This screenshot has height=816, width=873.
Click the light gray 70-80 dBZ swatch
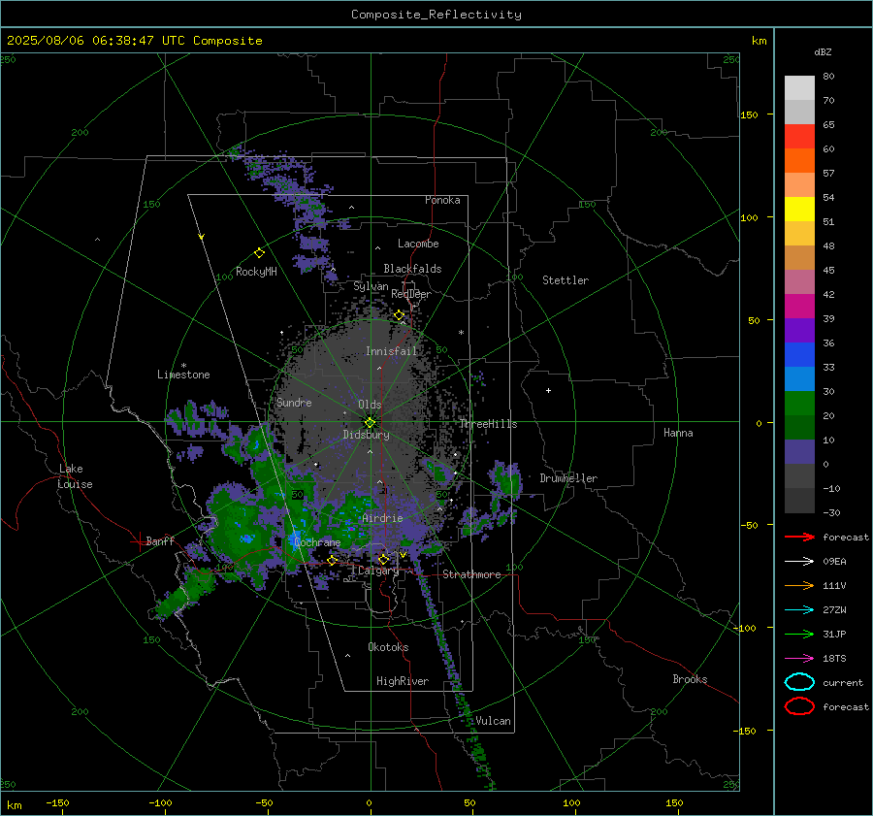tap(799, 88)
